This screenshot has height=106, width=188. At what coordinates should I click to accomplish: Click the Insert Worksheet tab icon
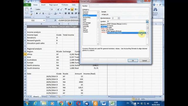[x=59, y=97]
